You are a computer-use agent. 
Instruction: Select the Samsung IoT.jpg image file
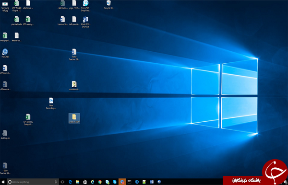5,6
